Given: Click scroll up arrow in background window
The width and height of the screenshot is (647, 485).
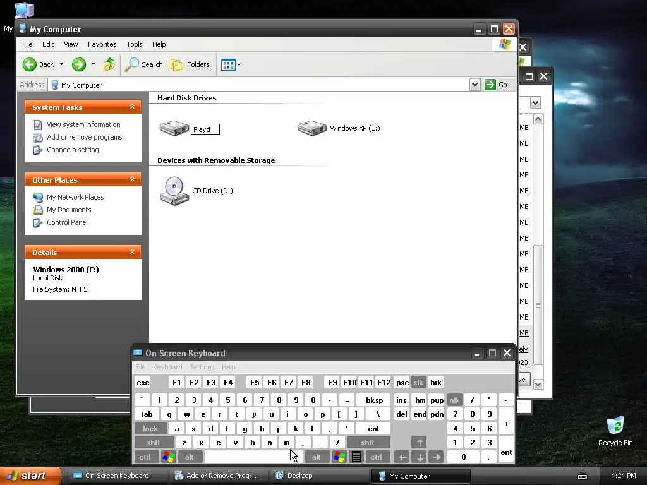Looking at the screenshot, I should [538, 119].
